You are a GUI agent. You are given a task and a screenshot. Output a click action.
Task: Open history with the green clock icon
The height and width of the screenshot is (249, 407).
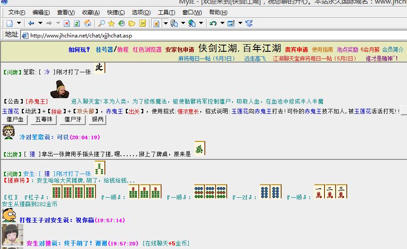click(x=121, y=23)
